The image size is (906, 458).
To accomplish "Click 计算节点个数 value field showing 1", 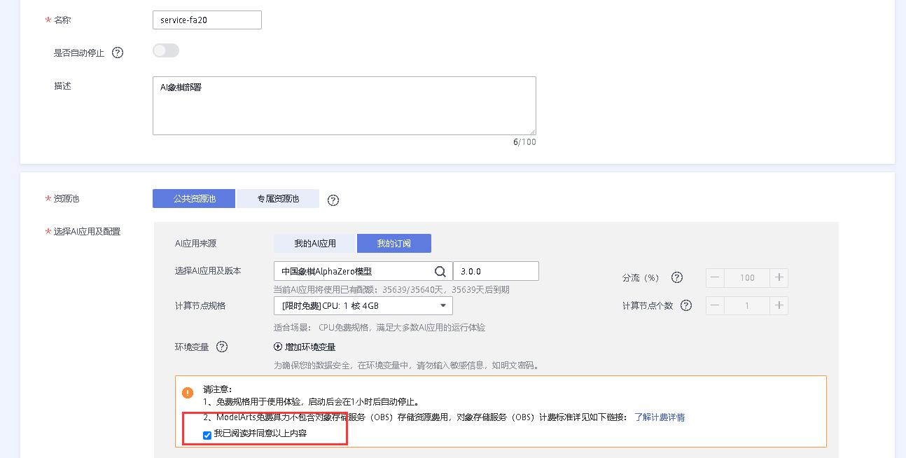I will (x=747, y=305).
